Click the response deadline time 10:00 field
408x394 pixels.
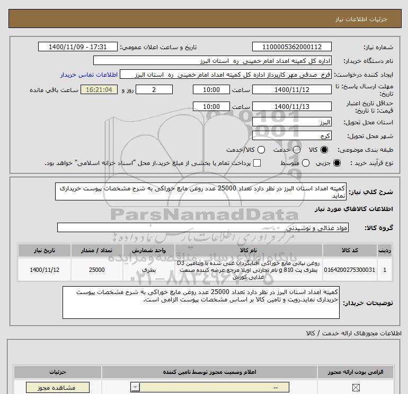[x=211, y=89]
